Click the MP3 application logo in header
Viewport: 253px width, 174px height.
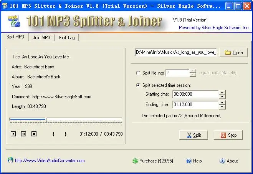14,21
